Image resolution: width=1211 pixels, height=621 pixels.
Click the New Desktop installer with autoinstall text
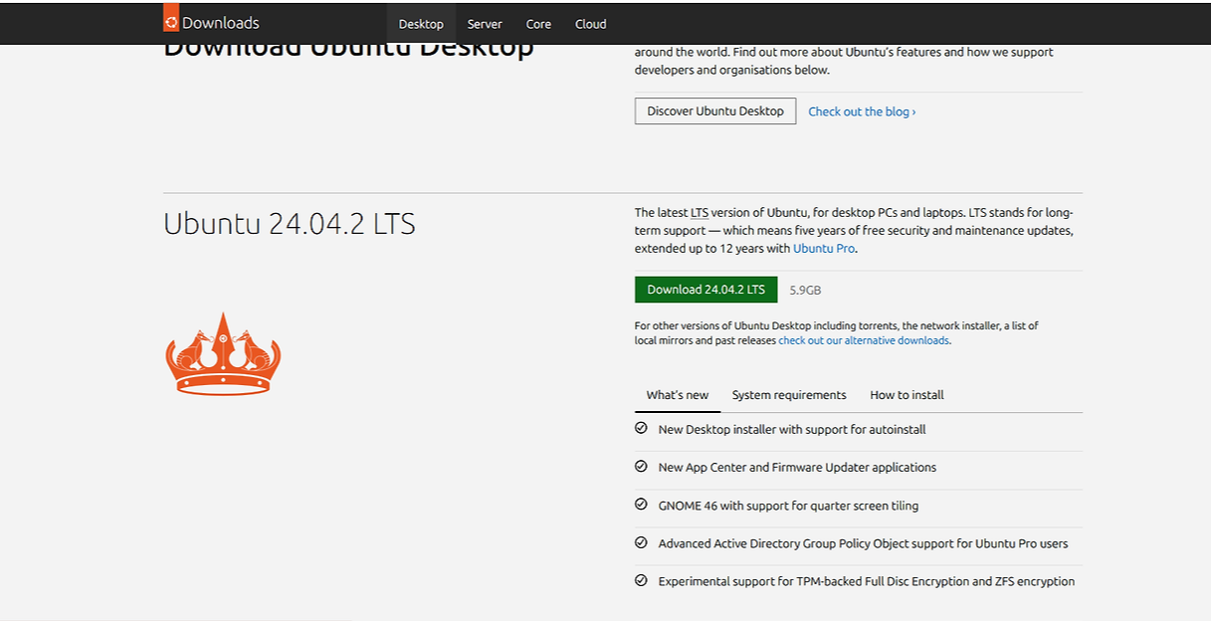[792, 429]
